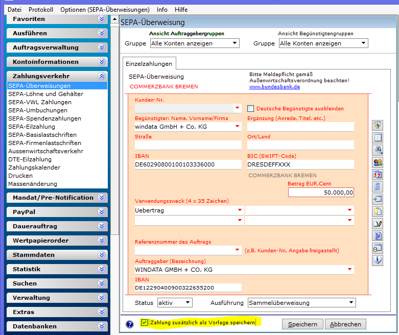Expand the Statistik section chevron

coord(102,269)
